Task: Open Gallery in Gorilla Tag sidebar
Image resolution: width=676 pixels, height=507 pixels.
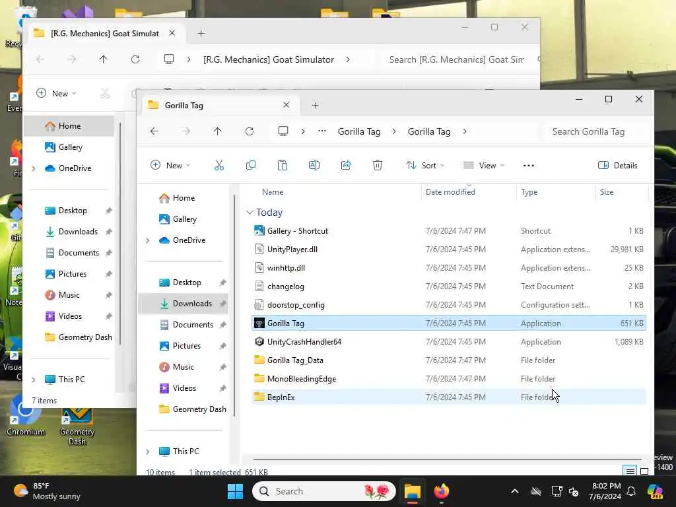Action: point(185,219)
